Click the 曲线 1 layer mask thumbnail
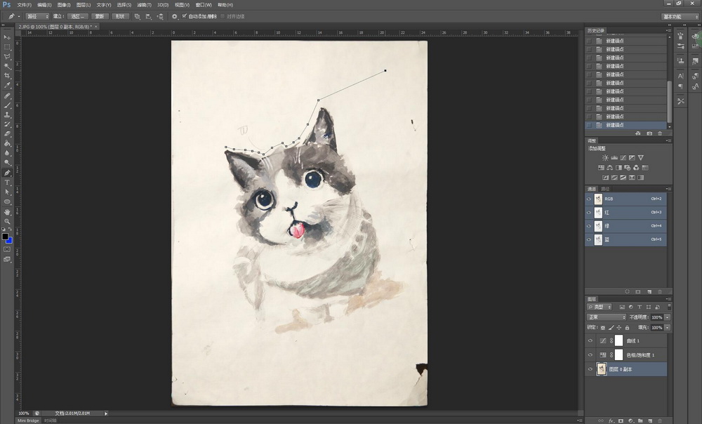Viewport: 702px width, 424px height. point(618,340)
